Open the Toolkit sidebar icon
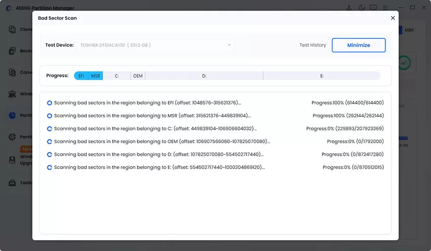 [12, 183]
